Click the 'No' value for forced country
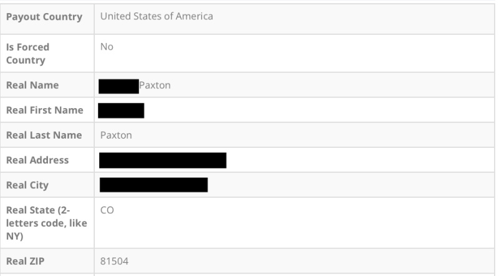Image resolution: width=499 pixels, height=276 pixels. coord(107,47)
